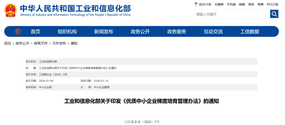Click the red gear icon in navigation bar
Viewport: 285px width, 125px height.
[18, 31]
